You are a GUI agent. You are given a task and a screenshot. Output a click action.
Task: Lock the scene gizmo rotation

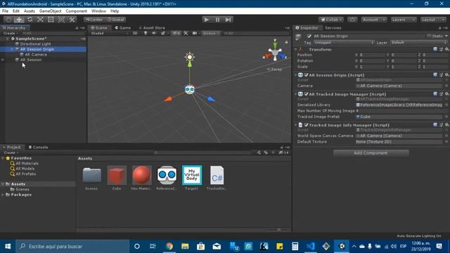[286, 42]
